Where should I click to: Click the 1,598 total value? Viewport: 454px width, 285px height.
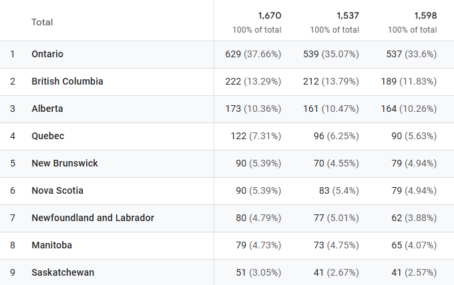pos(425,15)
